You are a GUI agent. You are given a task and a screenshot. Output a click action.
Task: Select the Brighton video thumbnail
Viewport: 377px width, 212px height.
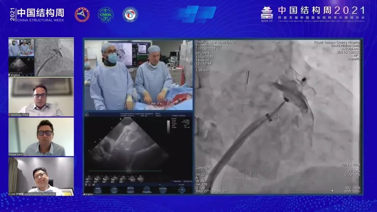(41, 57)
